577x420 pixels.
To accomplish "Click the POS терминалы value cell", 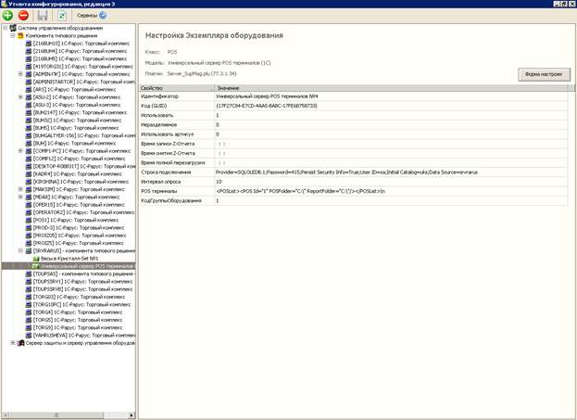I will tap(391, 191).
